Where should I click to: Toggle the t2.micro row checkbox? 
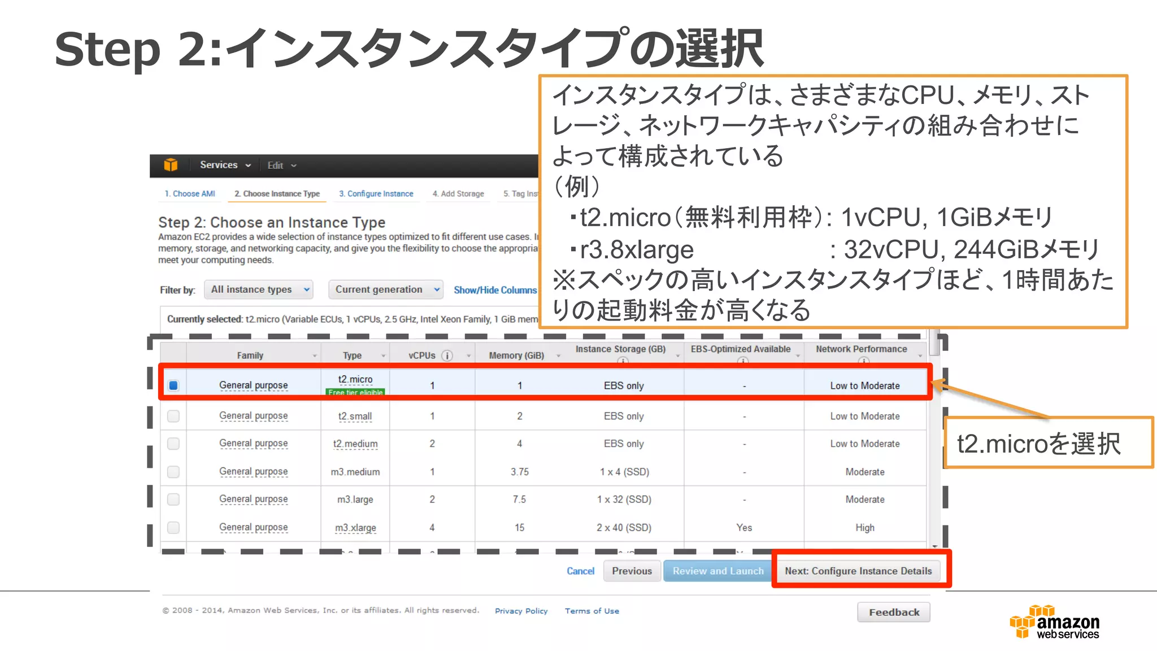(x=173, y=385)
